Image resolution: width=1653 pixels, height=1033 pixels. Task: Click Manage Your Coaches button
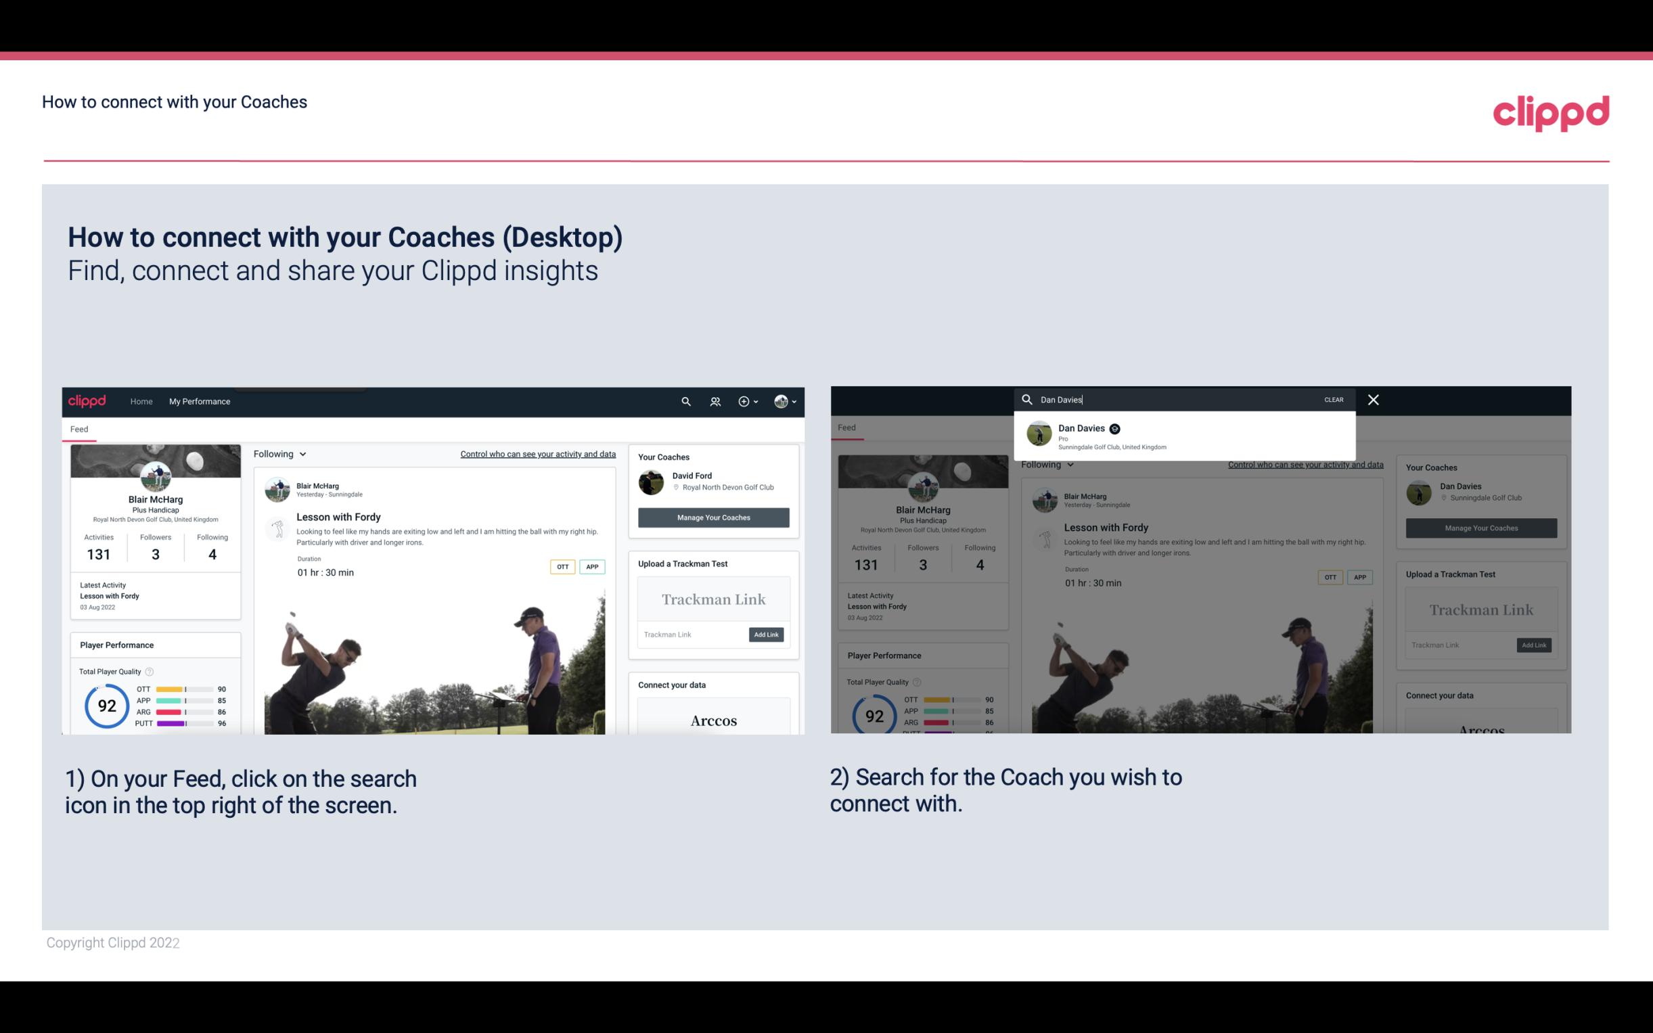(713, 517)
